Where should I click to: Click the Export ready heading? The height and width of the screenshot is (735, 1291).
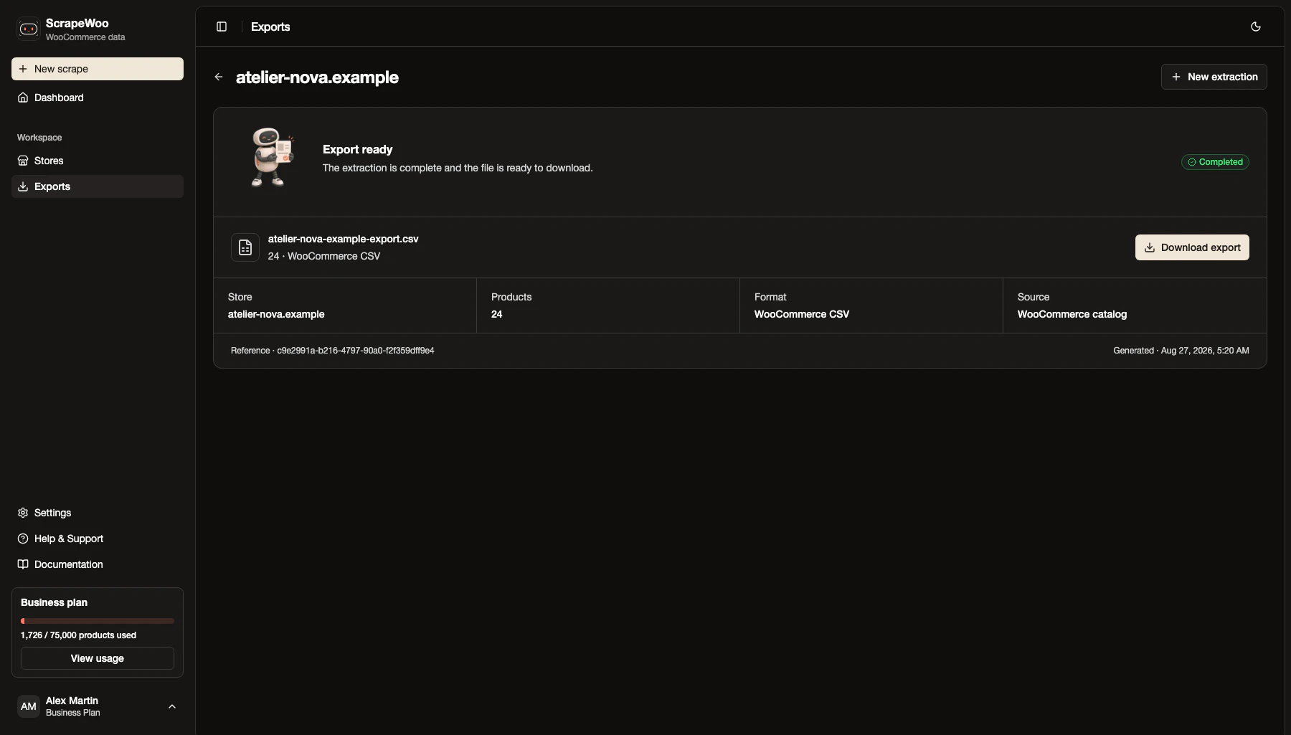coord(357,149)
